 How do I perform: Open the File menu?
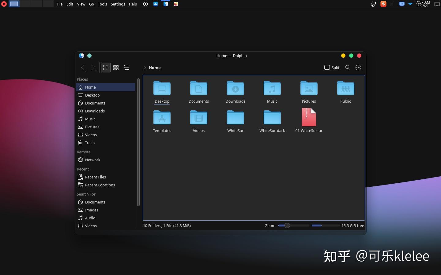tap(59, 4)
